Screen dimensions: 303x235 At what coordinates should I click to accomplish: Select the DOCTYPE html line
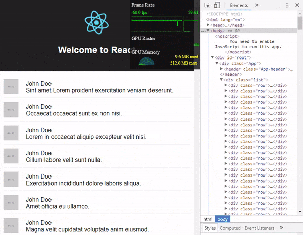pyautogui.click(x=224, y=14)
